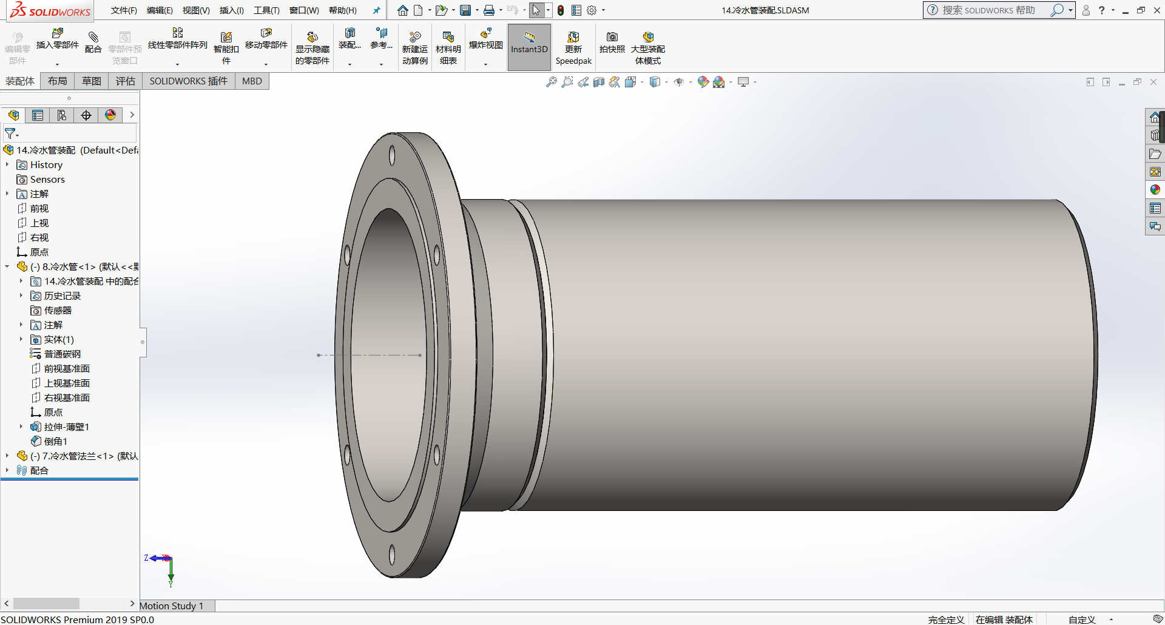Screen dimensions: 1165x625
Task: Create a New Motion Study
Action: point(415,47)
